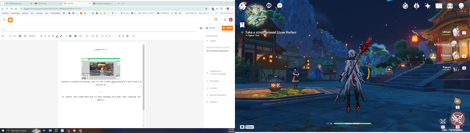Viewport: 470px width, 133px height.
Task: Open the Normal paragraph style dropdown
Action: 33,36
